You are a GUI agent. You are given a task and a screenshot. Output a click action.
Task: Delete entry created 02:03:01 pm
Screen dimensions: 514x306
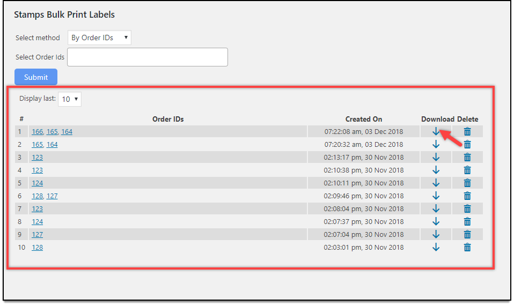467,248
